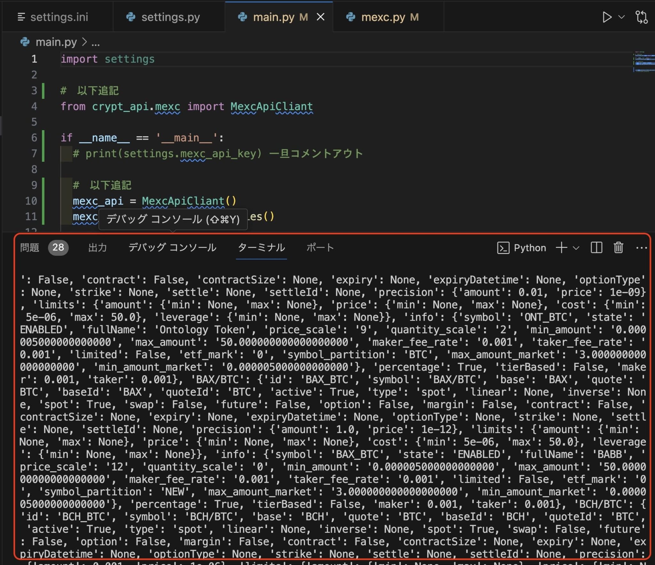The height and width of the screenshot is (565, 655).
Task: Open the 問題 tab showing 28 problems
Action: coord(30,247)
